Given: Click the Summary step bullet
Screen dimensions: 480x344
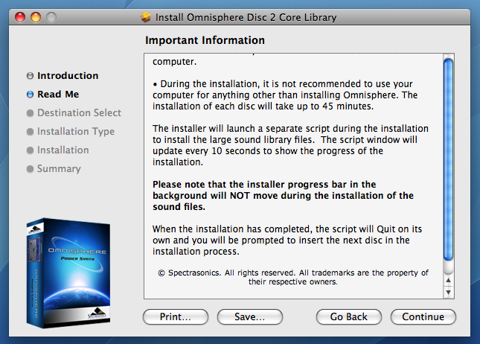Looking at the screenshot, I should (x=30, y=169).
